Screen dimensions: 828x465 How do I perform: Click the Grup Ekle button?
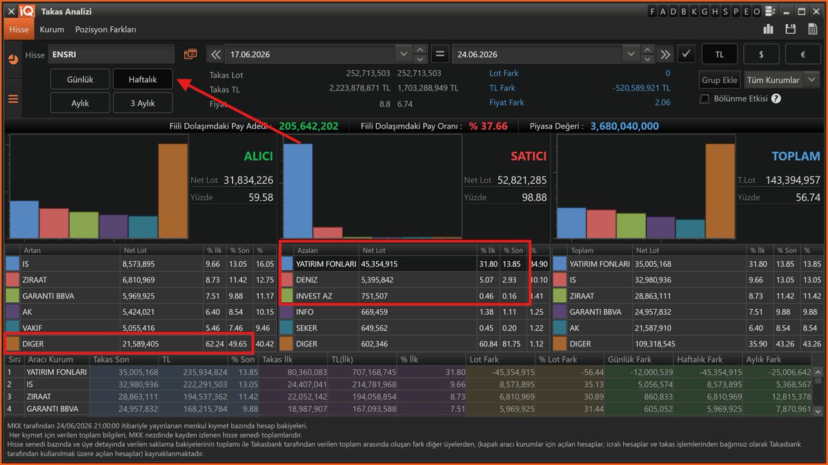click(720, 80)
